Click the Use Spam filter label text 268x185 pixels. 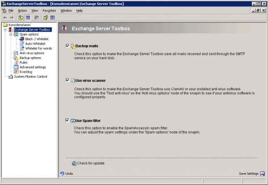(x=88, y=121)
